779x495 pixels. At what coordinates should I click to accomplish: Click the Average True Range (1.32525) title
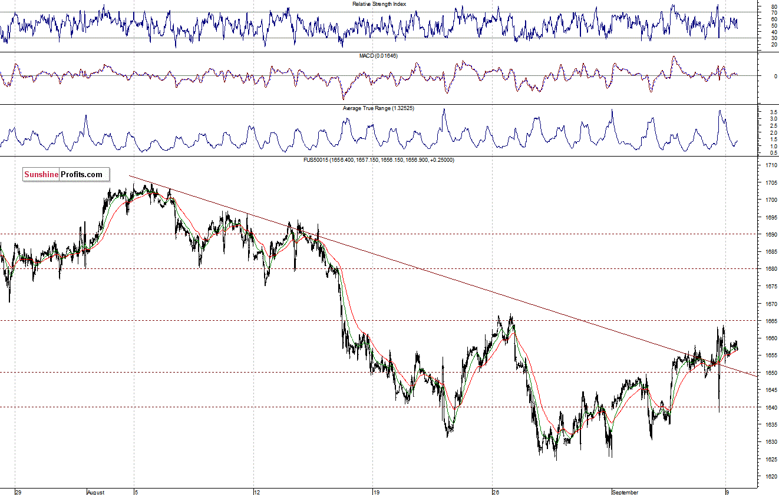[x=379, y=108]
